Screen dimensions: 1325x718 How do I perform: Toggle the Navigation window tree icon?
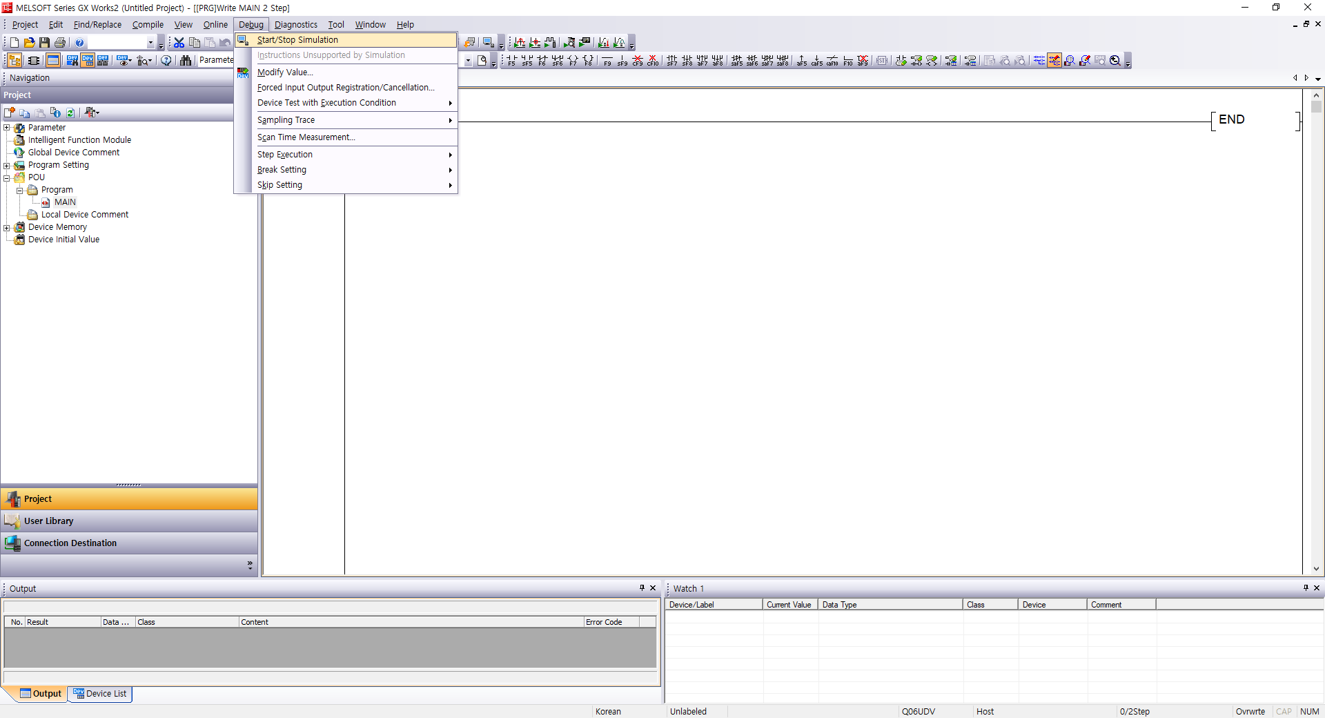14,61
